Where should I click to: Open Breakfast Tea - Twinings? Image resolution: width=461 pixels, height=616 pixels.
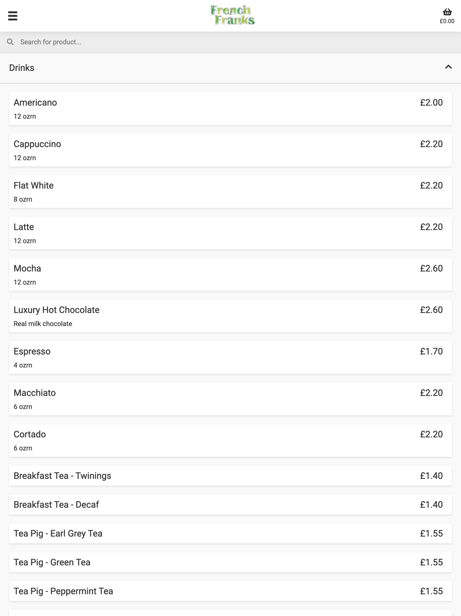[x=230, y=476]
